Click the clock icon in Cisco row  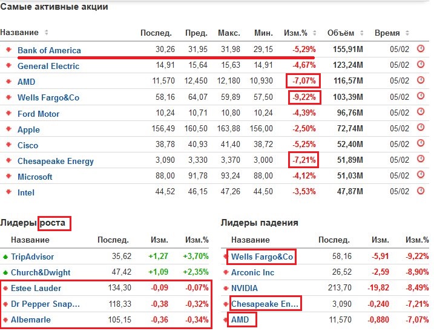421,145
